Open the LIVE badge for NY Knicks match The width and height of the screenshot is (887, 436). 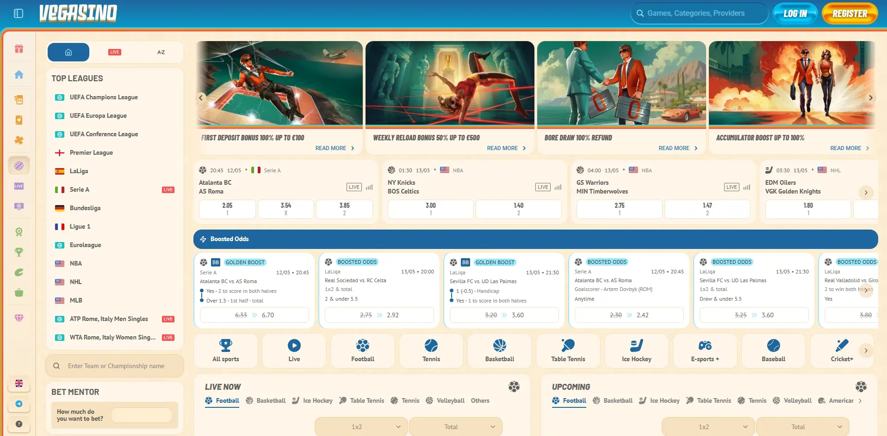543,187
